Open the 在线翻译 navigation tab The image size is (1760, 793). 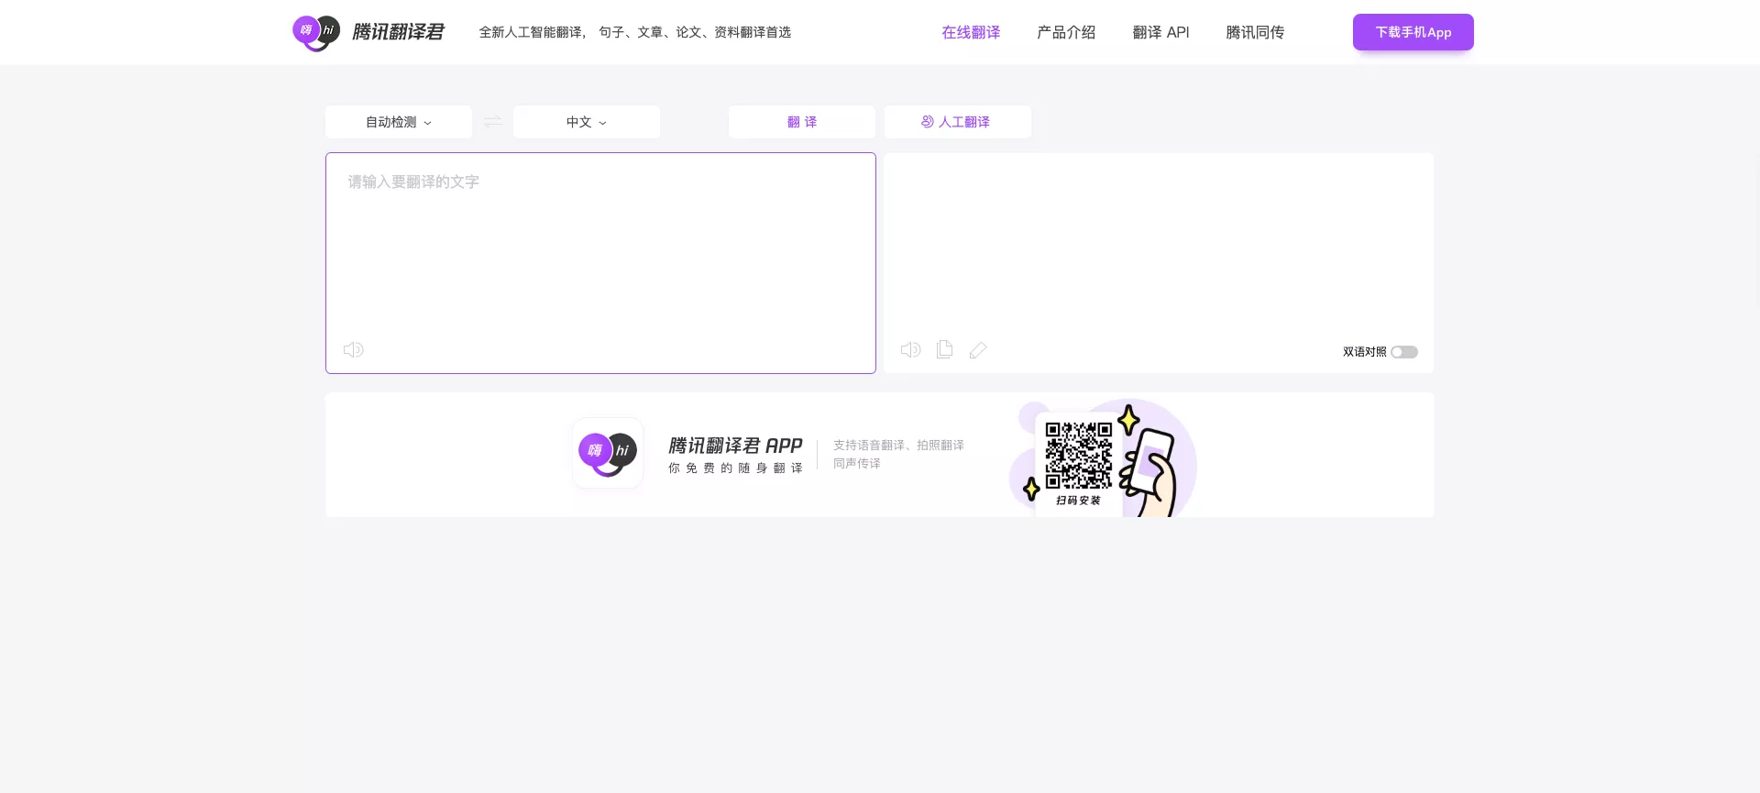[x=971, y=32]
